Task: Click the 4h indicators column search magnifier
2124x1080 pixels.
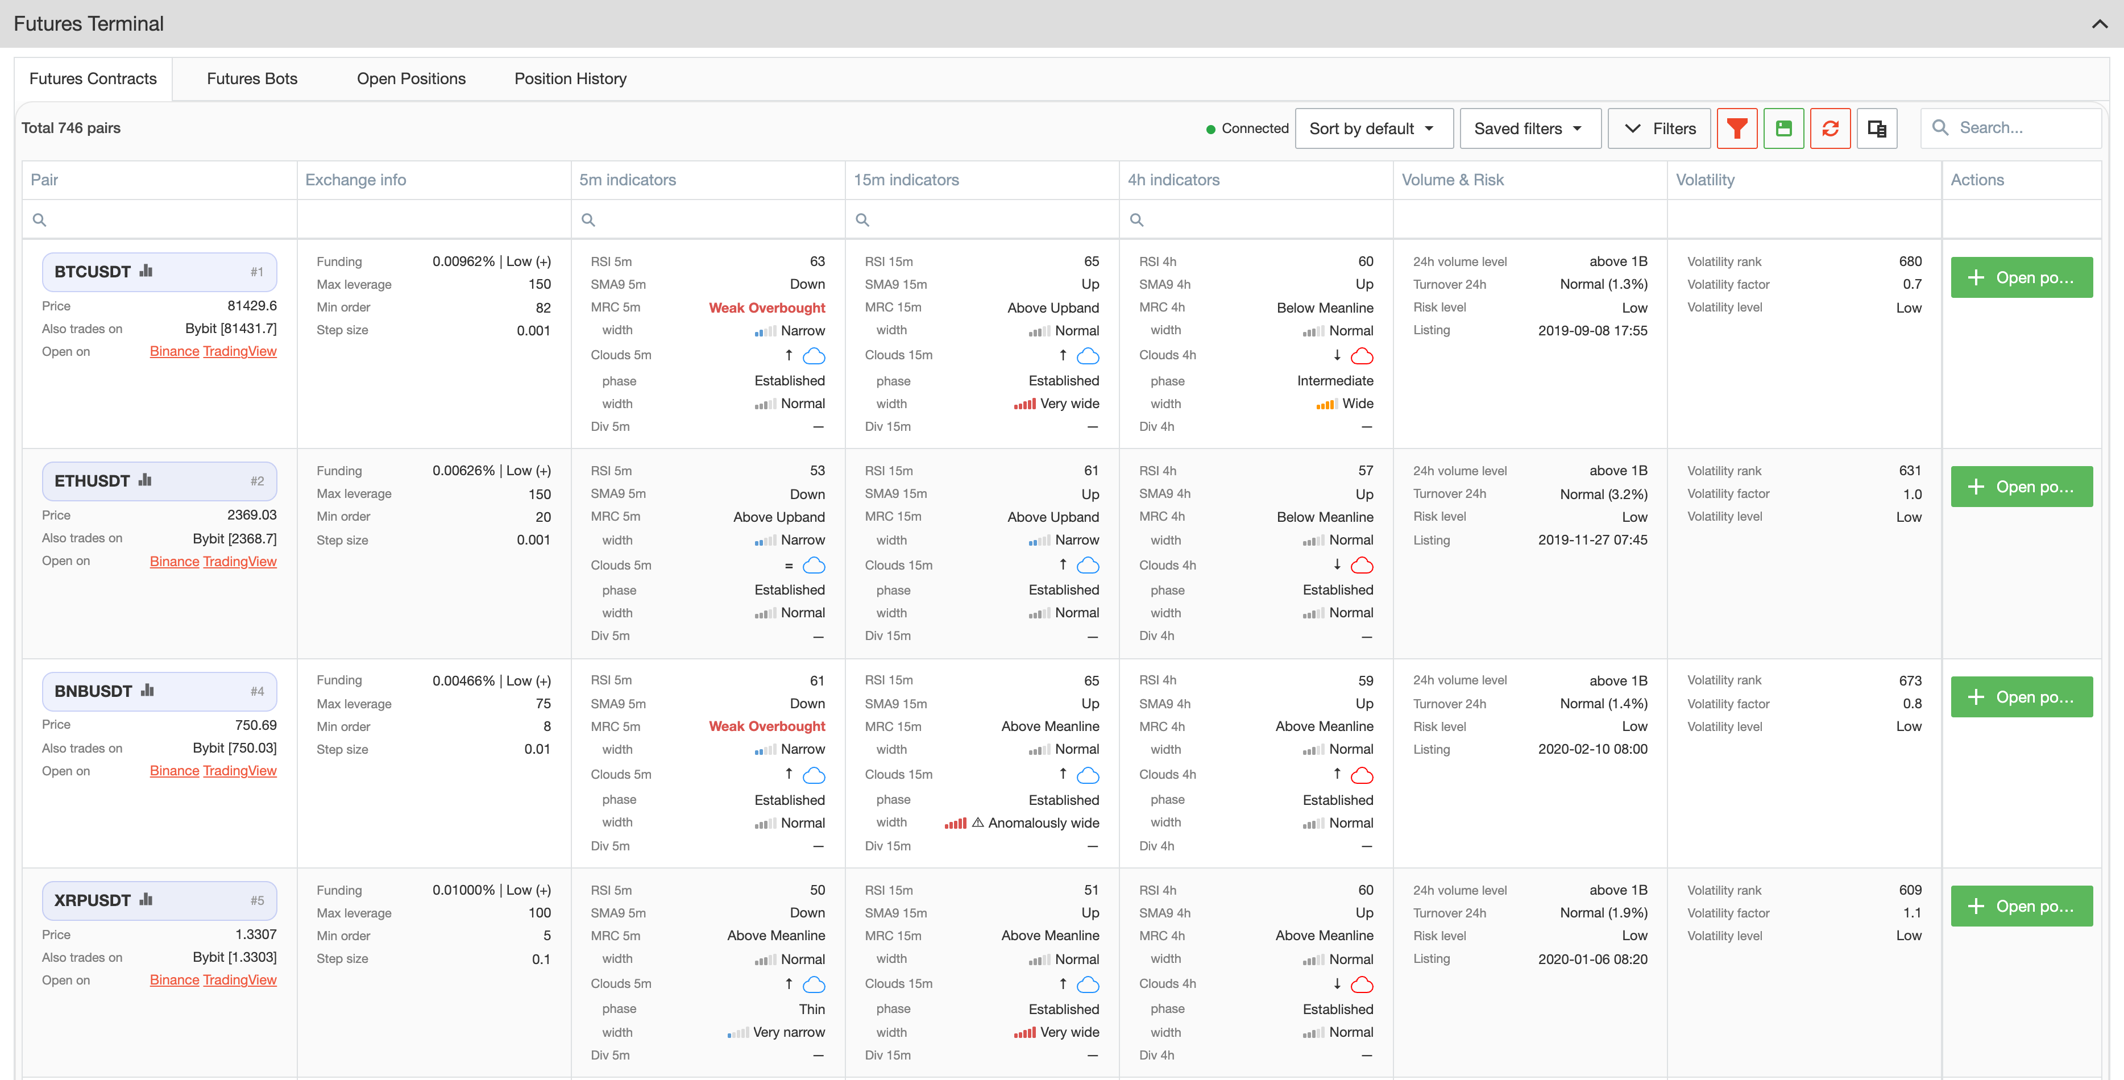Action: 1136,220
